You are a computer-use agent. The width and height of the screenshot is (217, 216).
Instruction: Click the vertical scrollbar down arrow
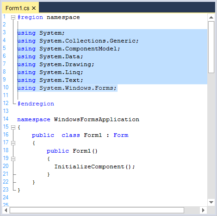click(x=211, y=202)
